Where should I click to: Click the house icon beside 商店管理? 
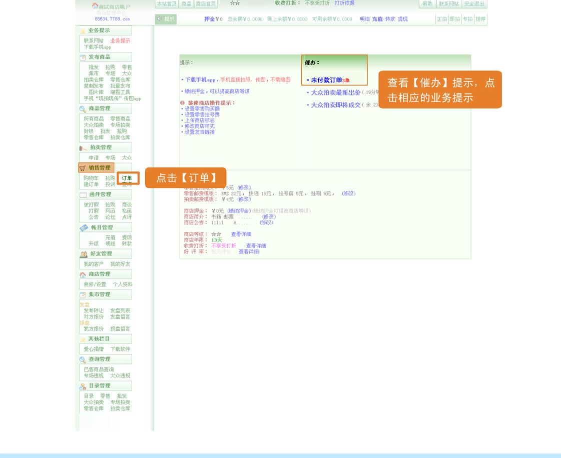click(x=83, y=274)
